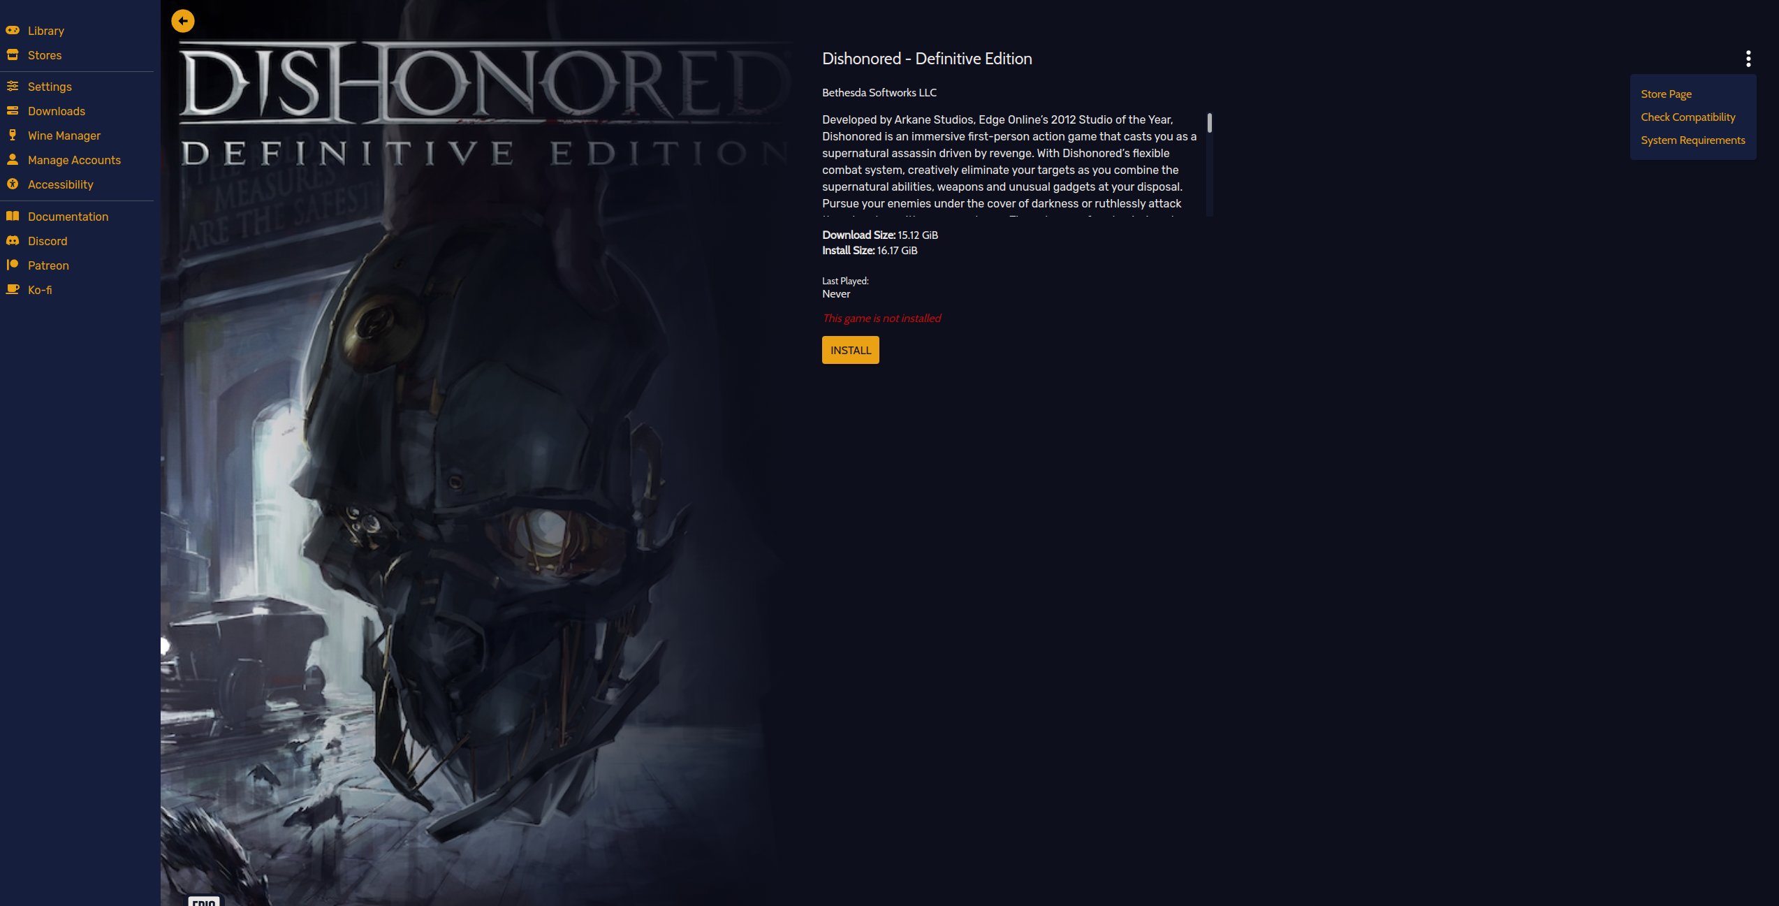Open Manage Accounts section
Screen dimensions: 1779x906
[74, 159]
